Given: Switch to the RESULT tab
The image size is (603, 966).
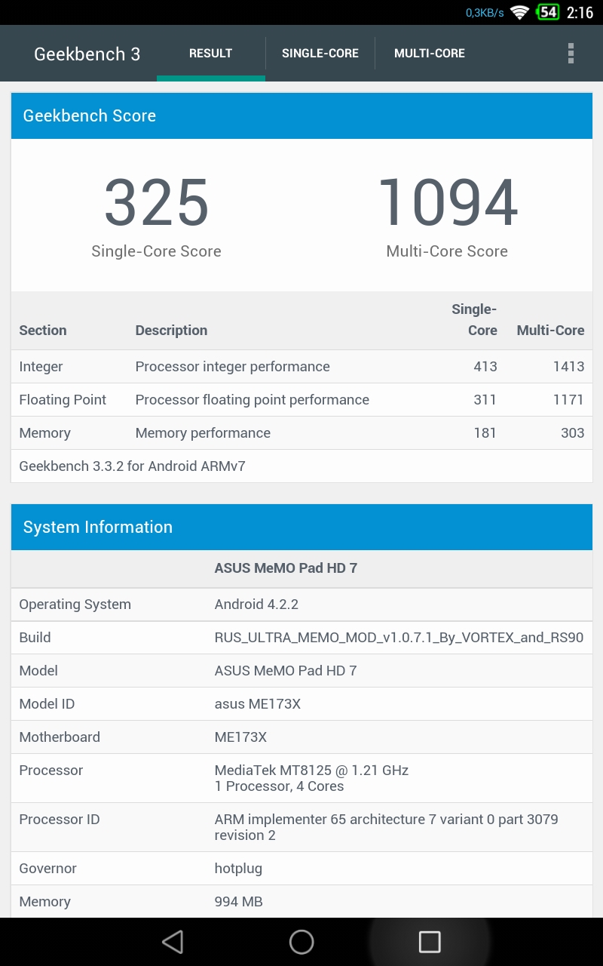Looking at the screenshot, I should click(211, 54).
